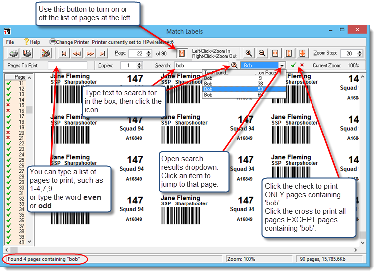Screen dimensions: 374x271
Task: Increase Page number with up stepper
Action: coord(149,51)
